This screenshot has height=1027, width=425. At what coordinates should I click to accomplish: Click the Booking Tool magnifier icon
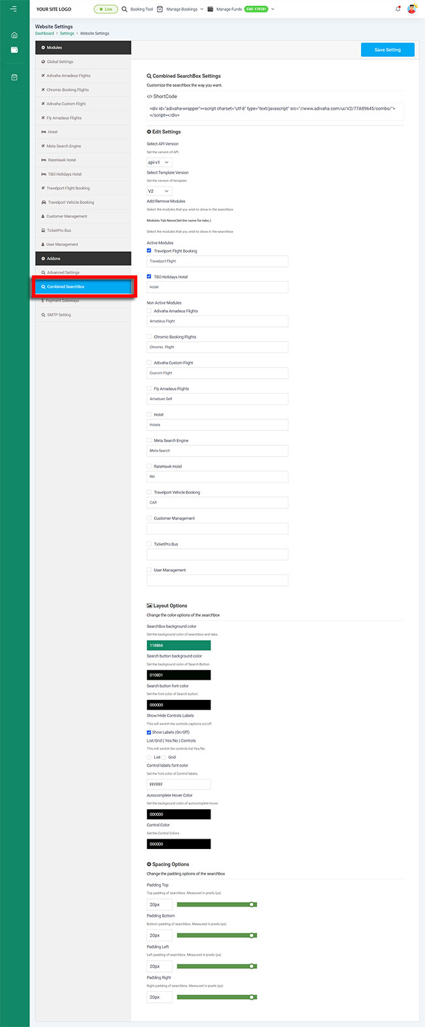pos(125,9)
